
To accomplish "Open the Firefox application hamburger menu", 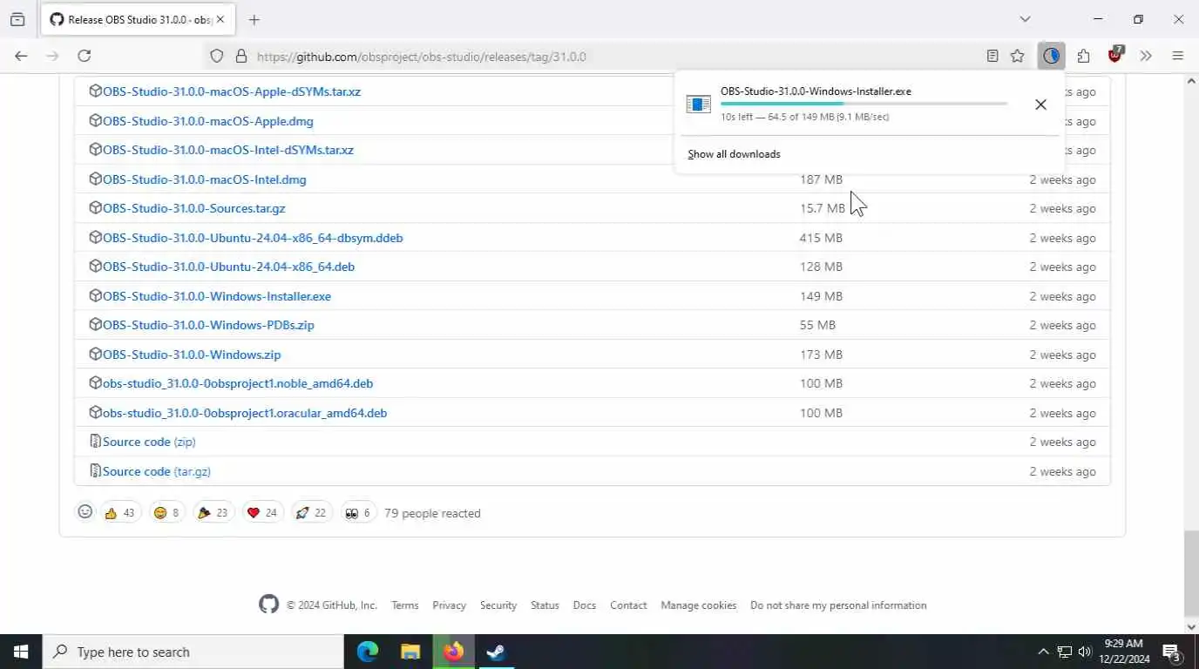I will (x=1177, y=56).
